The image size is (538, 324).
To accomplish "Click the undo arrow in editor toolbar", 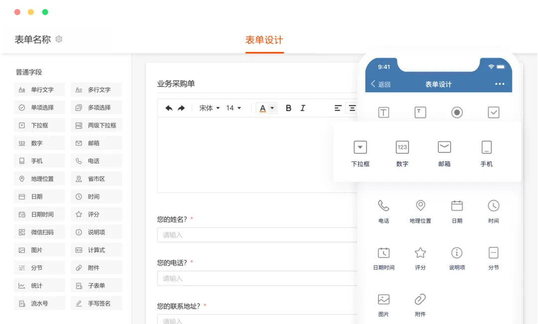I will pos(169,108).
